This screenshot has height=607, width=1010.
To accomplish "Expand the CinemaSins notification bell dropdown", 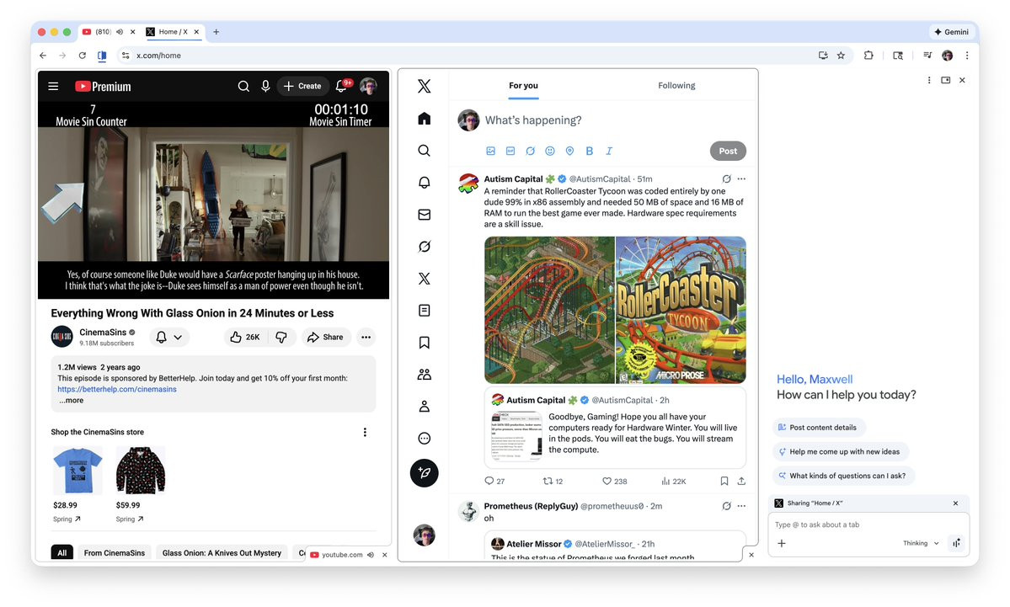I will [x=169, y=338].
